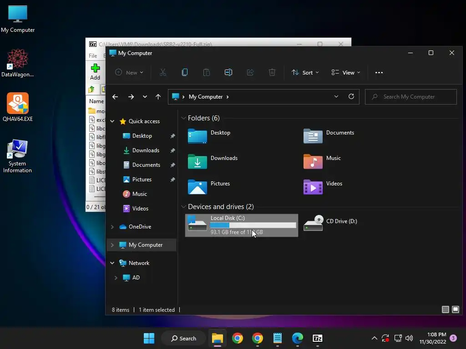The image size is (466, 349).
Task: Select Videos in Quick access
Action: tap(140, 208)
